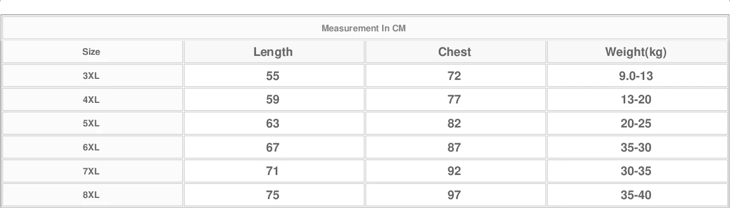Select the weight range 20-25

point(636,124)
